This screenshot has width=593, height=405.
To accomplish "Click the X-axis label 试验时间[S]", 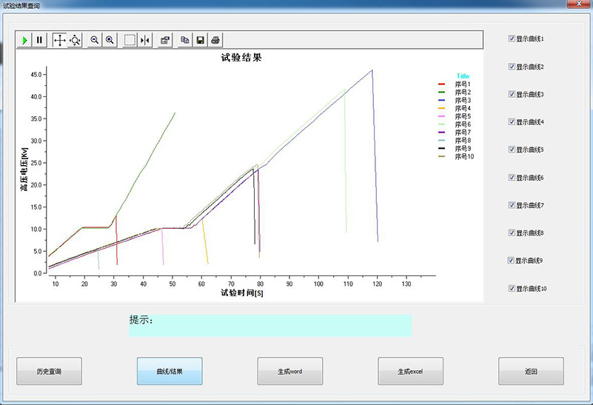I will point(242,292).
